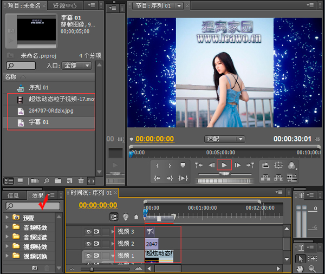Open Find in project panel toolbar
The height and width of the screenshot is (274, 325).
(x=47, y=181)
